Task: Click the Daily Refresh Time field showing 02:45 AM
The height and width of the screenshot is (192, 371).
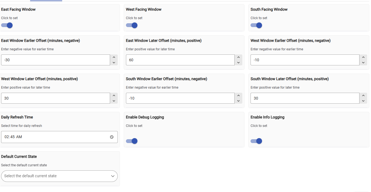Action: click(59, 137)
